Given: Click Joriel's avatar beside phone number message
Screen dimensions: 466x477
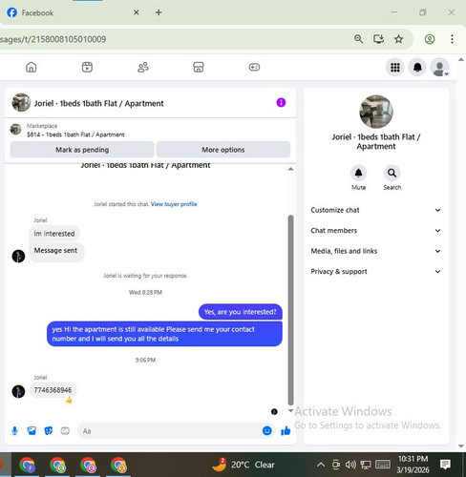Looking at the screenshot, I should (18, 391).
